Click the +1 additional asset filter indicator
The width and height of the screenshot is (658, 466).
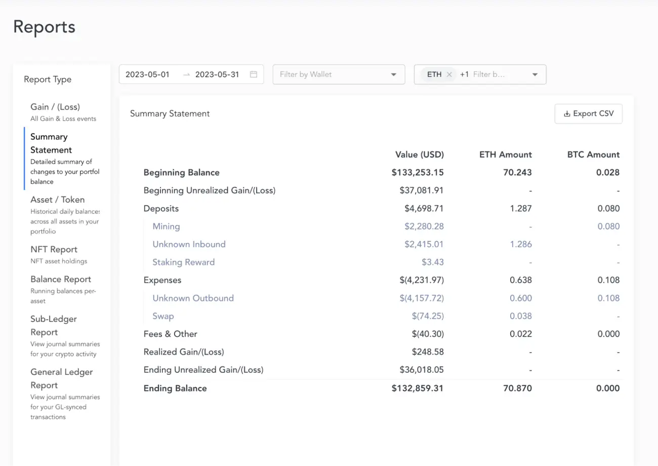(464, 74)
